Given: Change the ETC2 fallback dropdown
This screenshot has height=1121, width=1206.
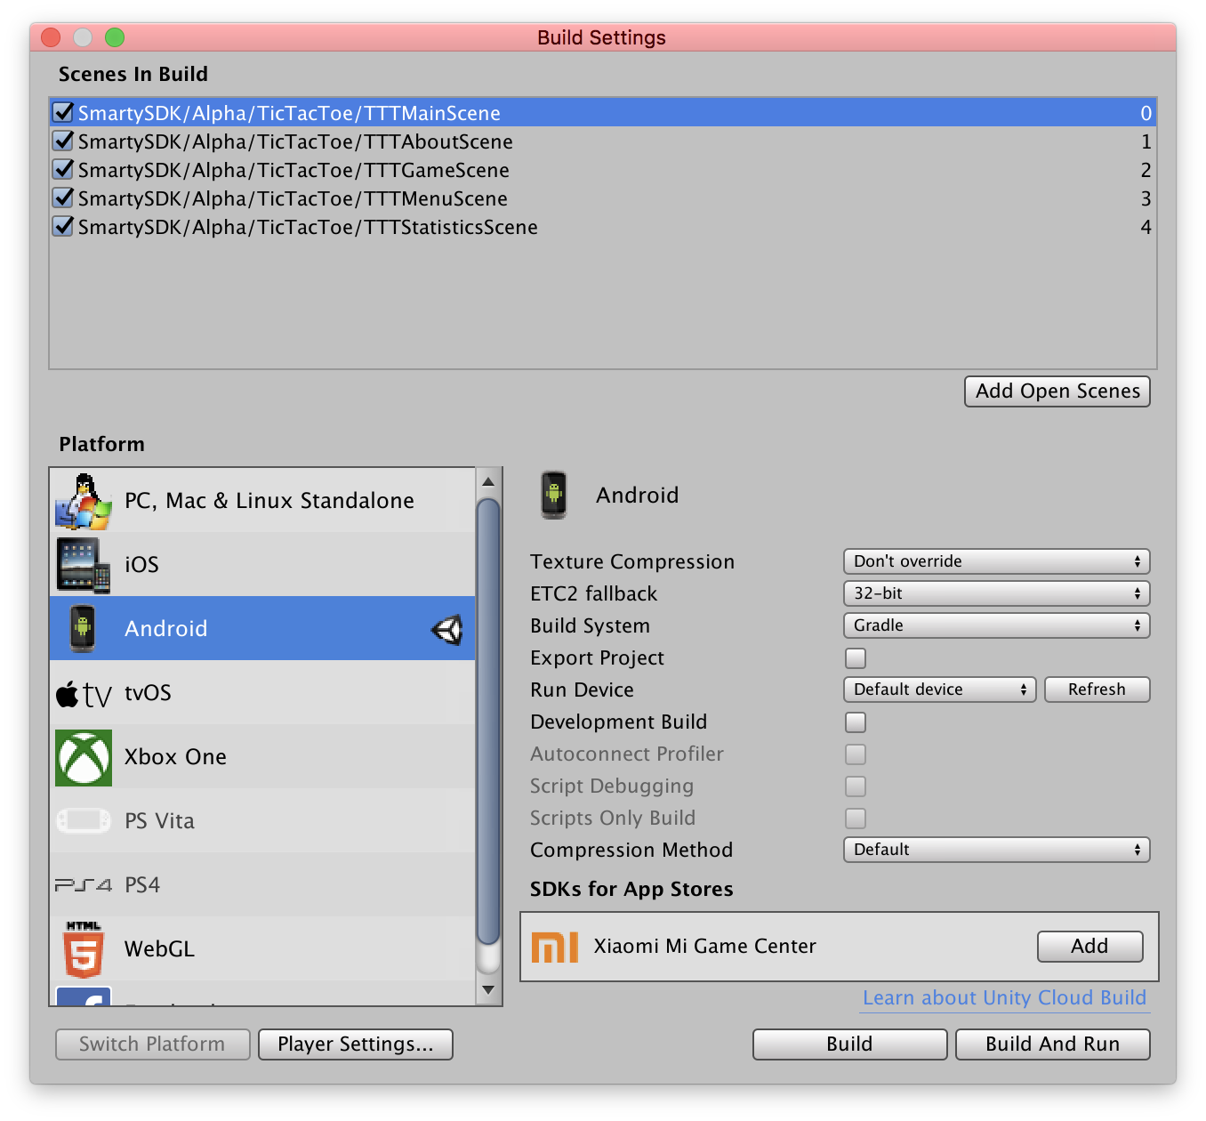Looking at the screenshot, I should [x=995, y=593].
